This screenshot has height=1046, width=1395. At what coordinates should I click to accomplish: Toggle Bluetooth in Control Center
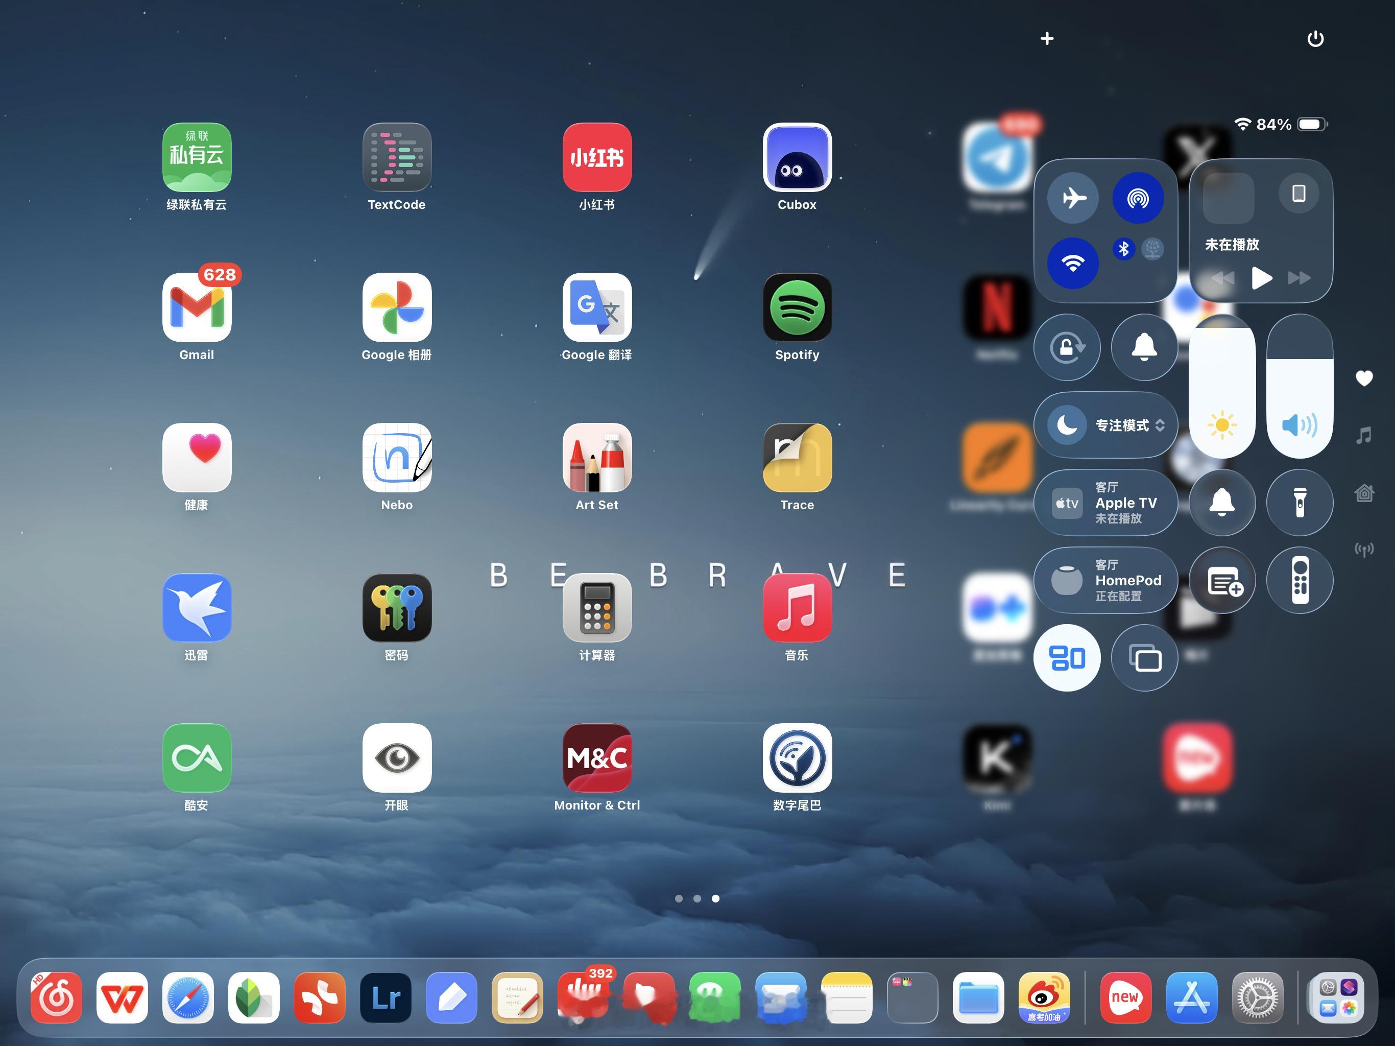(1124, 249)
